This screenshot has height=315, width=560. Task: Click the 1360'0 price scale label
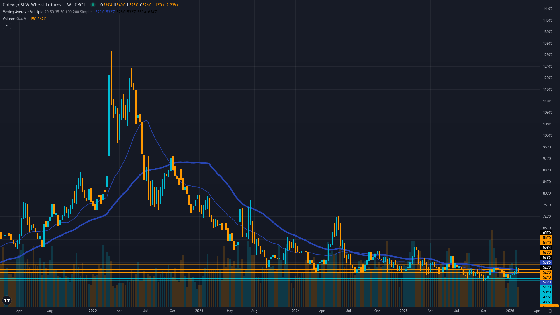pos(547,32)
